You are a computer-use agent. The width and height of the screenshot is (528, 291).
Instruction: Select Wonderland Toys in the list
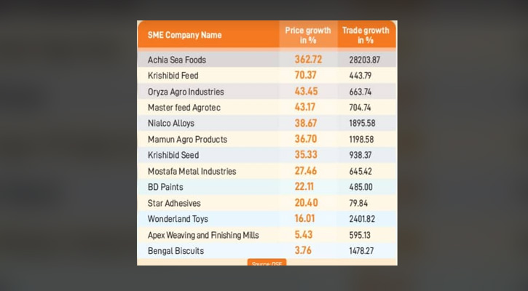point(176,219)
